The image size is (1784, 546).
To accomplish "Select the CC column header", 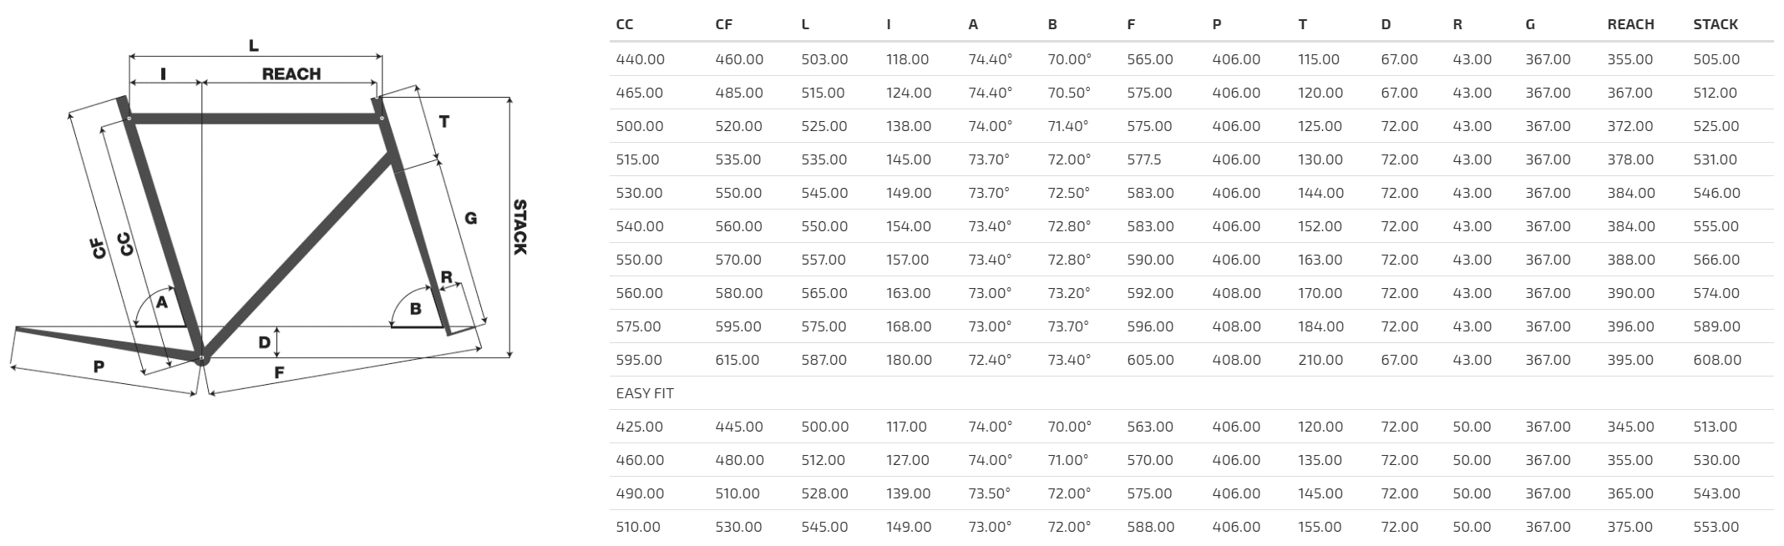I will point(625,24).
